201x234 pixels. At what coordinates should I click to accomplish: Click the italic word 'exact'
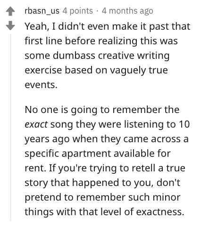coord(36,124)
